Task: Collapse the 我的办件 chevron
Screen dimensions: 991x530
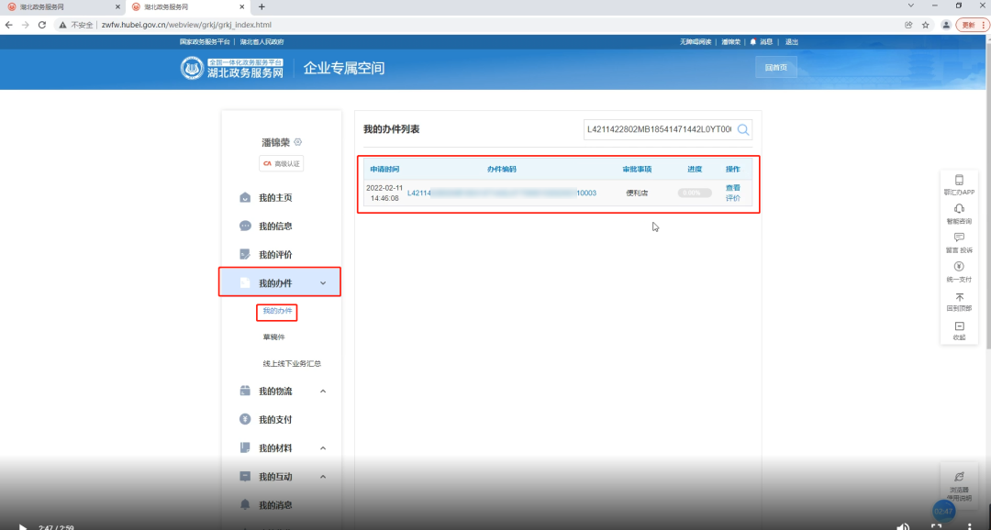Action: (x=323, y=283)
